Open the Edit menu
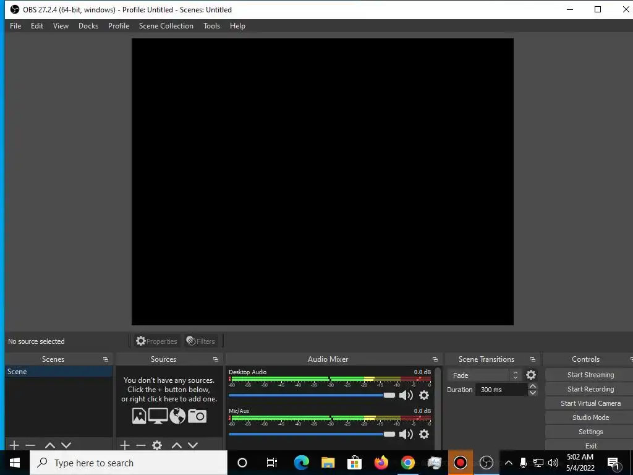Screen dimensions: 633x475 (36, 26)
